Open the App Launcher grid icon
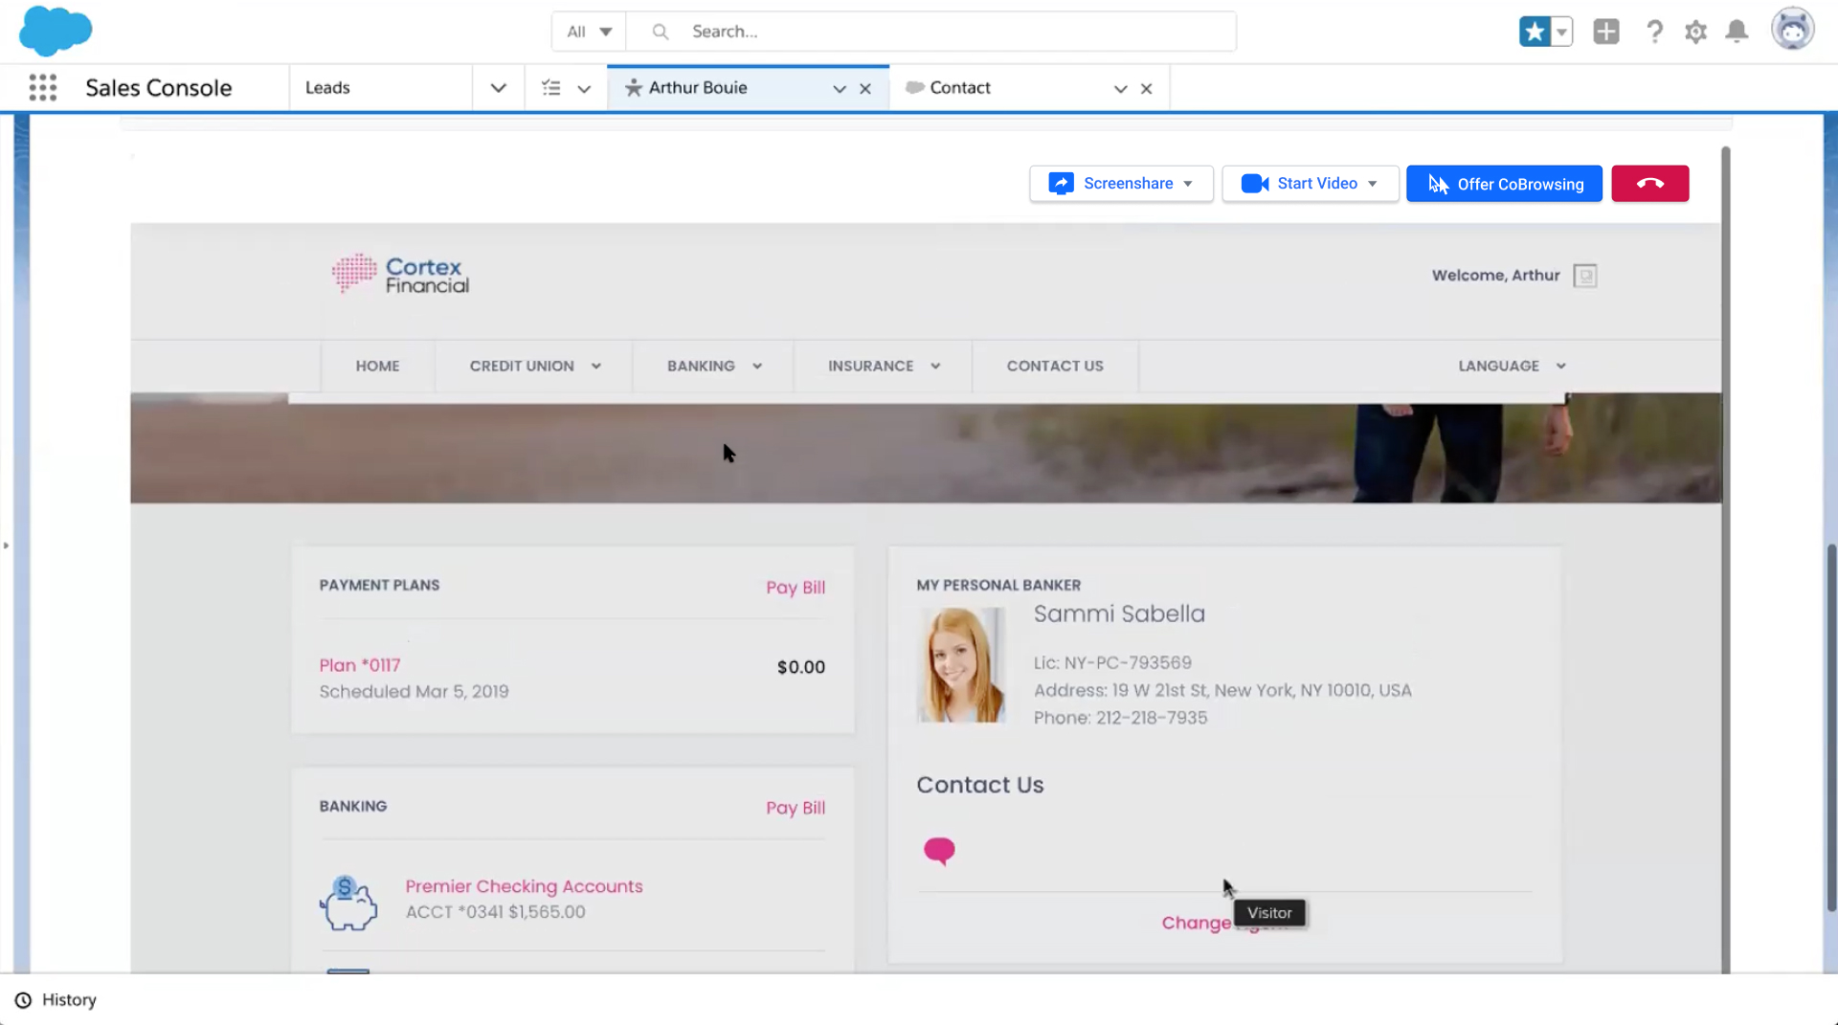 [x=42, y=88]
